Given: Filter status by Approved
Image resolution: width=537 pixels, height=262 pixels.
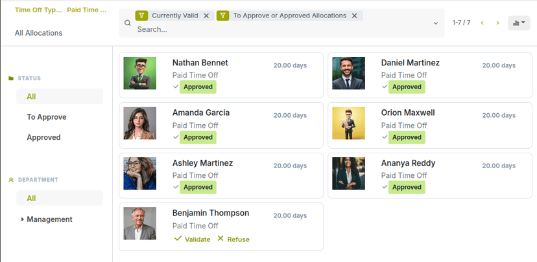Looking at the screenshot, I should [43, 137].
